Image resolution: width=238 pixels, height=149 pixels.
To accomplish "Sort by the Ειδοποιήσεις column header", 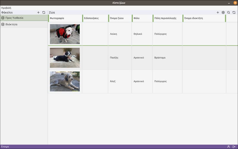I will 95,18.
